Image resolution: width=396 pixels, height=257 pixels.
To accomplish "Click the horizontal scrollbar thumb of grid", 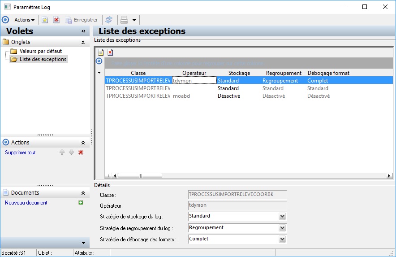I will pyautogui.click(x=140, y=176).
